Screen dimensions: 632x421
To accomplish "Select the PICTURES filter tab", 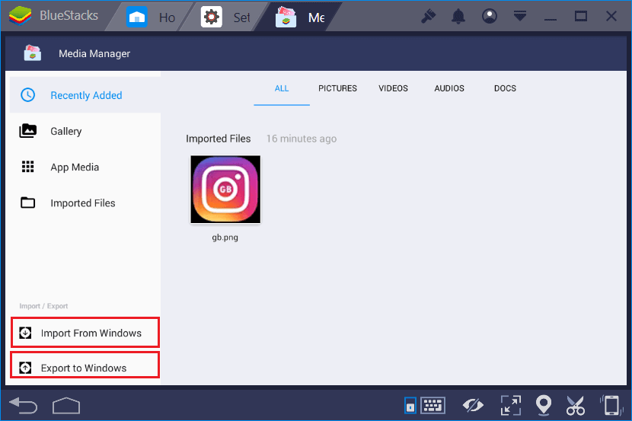I will click(338, 88).
